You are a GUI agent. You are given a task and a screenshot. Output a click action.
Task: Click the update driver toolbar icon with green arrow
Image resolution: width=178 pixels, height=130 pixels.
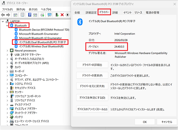(x=57, y=15)
